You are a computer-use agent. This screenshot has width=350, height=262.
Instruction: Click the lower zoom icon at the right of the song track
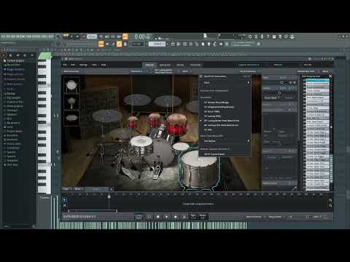[330, 206]
